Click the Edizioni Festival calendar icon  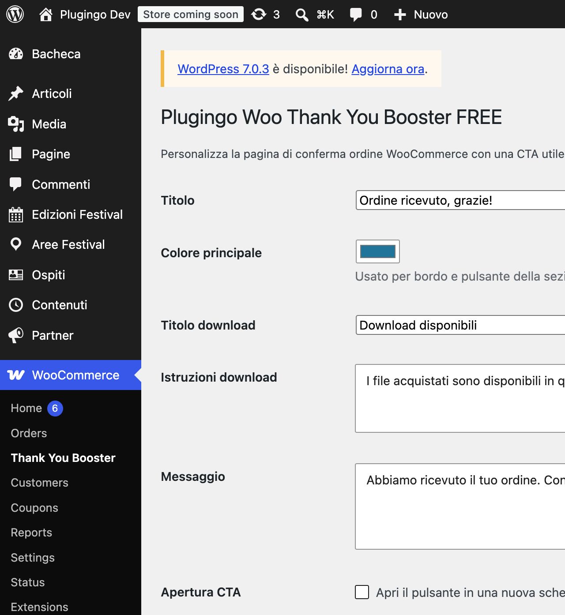point(16,214)
